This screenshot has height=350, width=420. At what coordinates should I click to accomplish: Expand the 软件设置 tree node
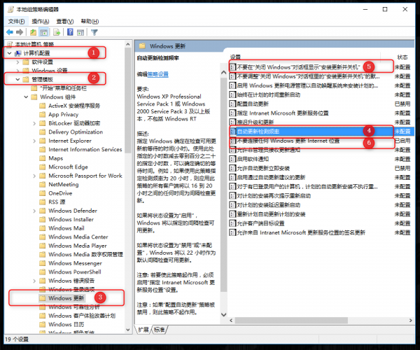pos(17,62)
